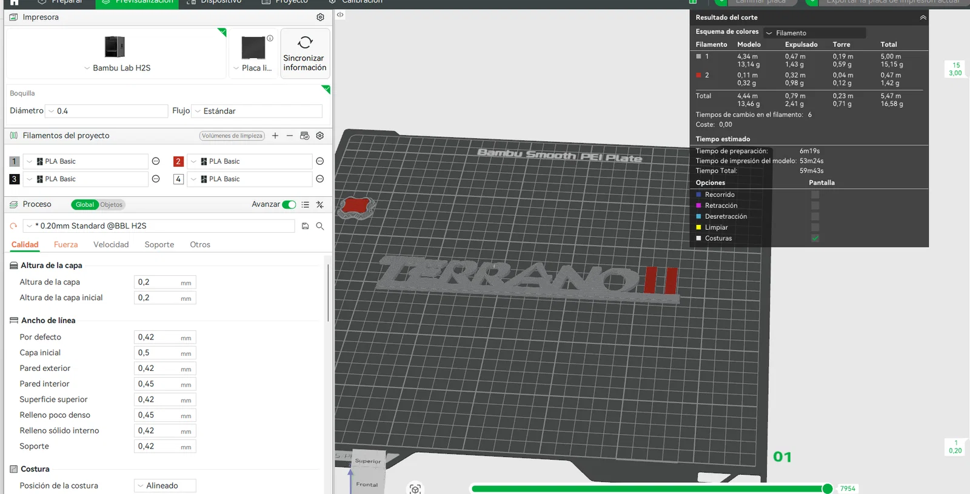The width and height of the screenshot is (970, 494).
Task: Click the Laminar placa button
Action: [x=760, y=2]
